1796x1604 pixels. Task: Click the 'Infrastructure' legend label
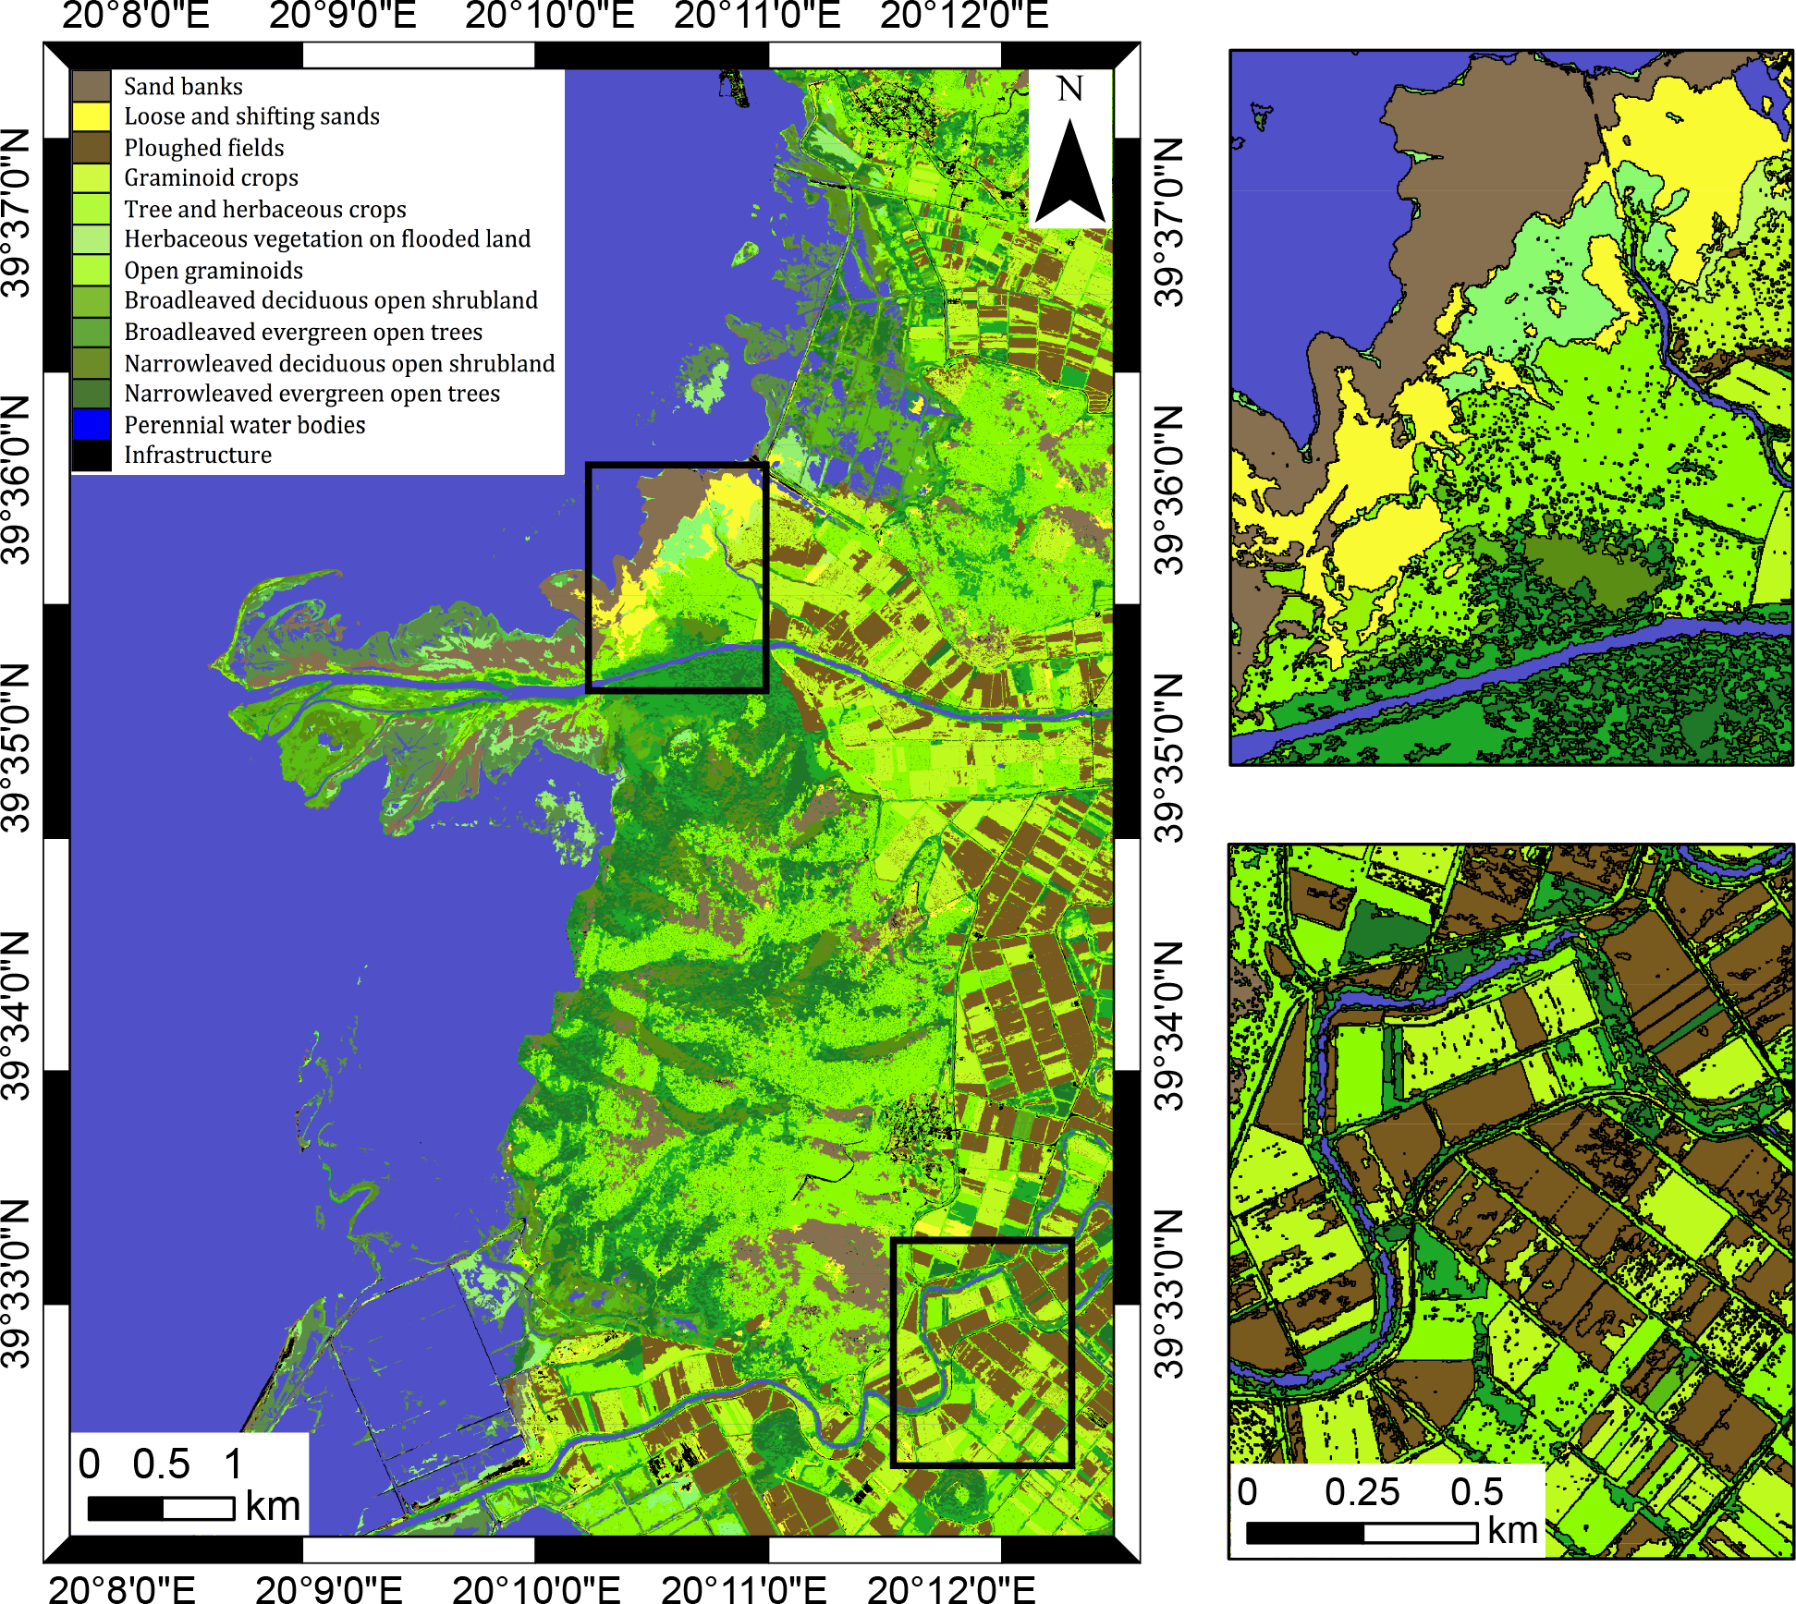coord(198,455)
